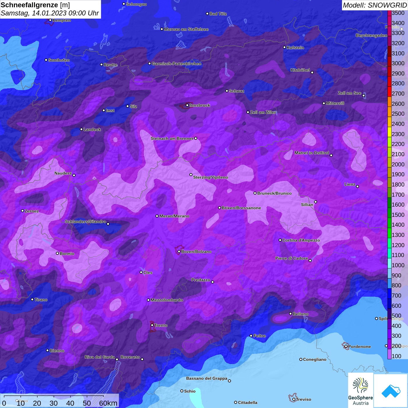Select the Tirano label
The image size is (408, 408).
(x=41, y=300)
